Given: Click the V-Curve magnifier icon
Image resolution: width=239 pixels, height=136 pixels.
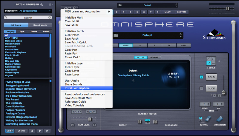Looking at the screenshot, I should tap(219, 61).
